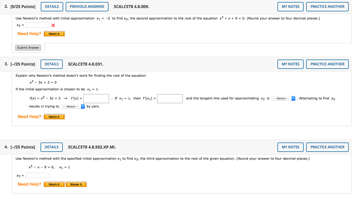
Task: Open the 'results in trying to' Select dropdown
Action: [x=73, y=106]
